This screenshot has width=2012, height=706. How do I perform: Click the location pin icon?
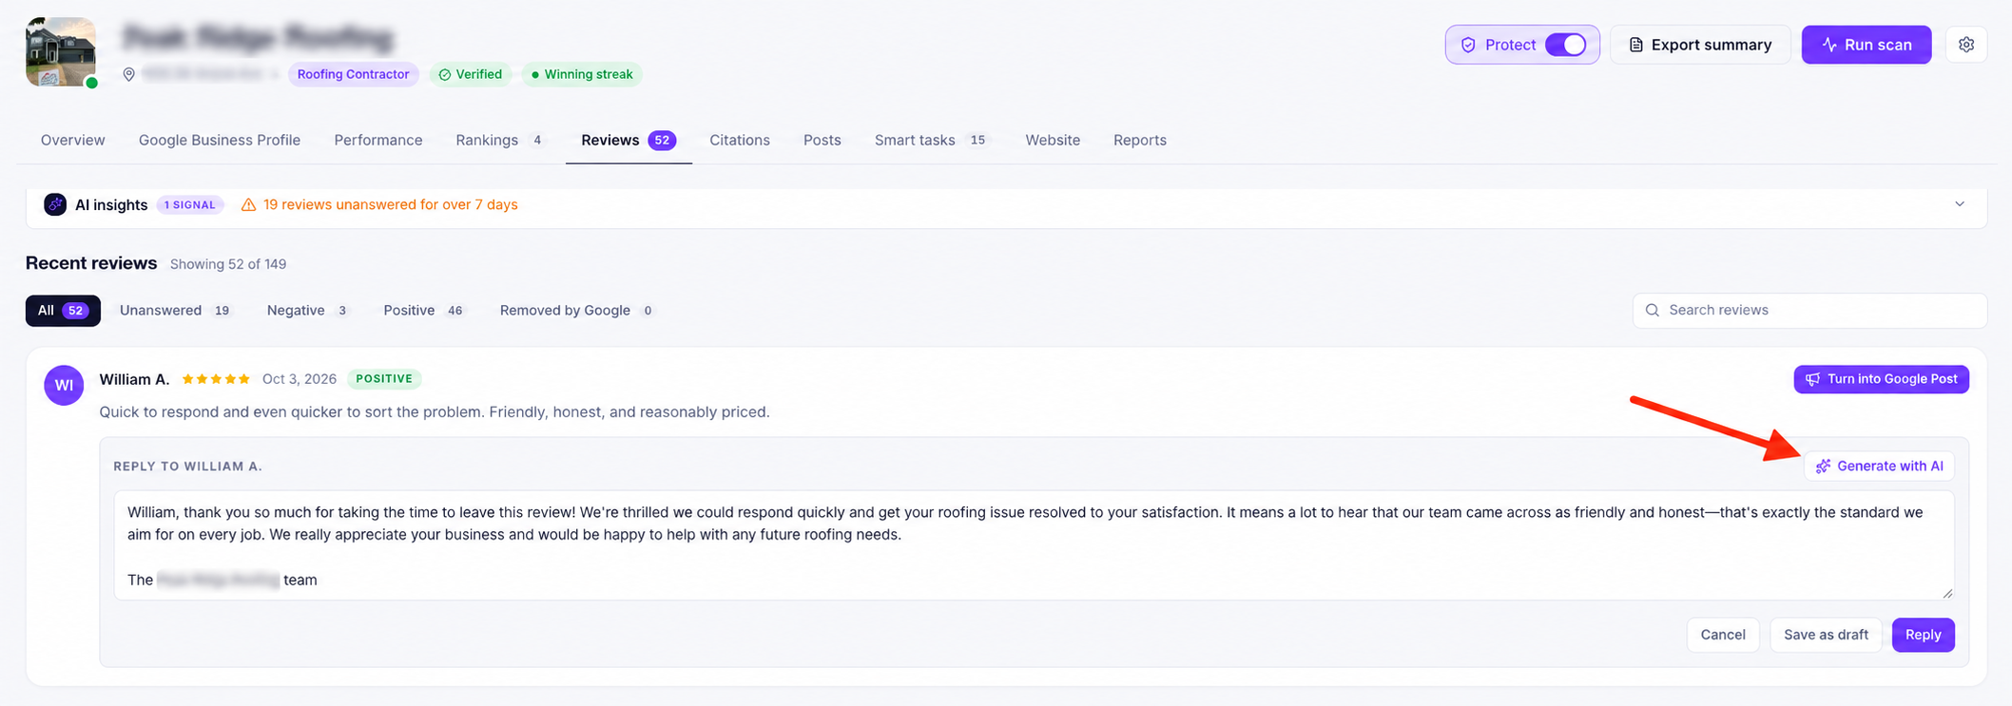129,74
